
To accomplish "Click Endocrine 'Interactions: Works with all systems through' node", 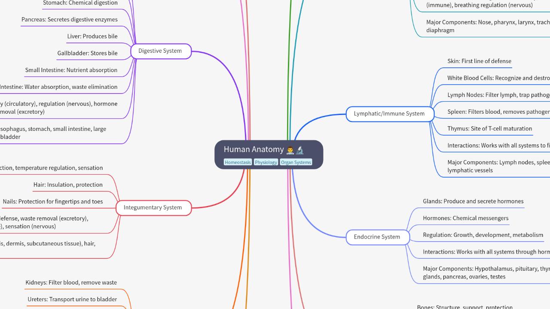I will point(486,252).
